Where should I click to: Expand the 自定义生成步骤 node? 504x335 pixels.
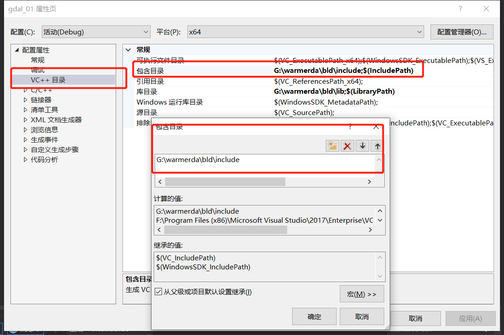click(25, 149)
